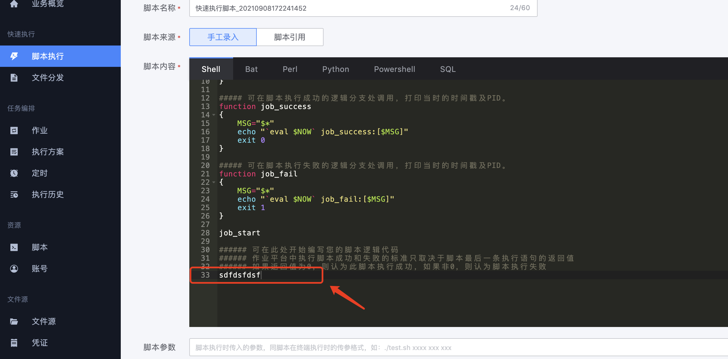Open the 脚本 script terminal icon
This screenshot has width=728, height=359.
[x=14, y=247]
